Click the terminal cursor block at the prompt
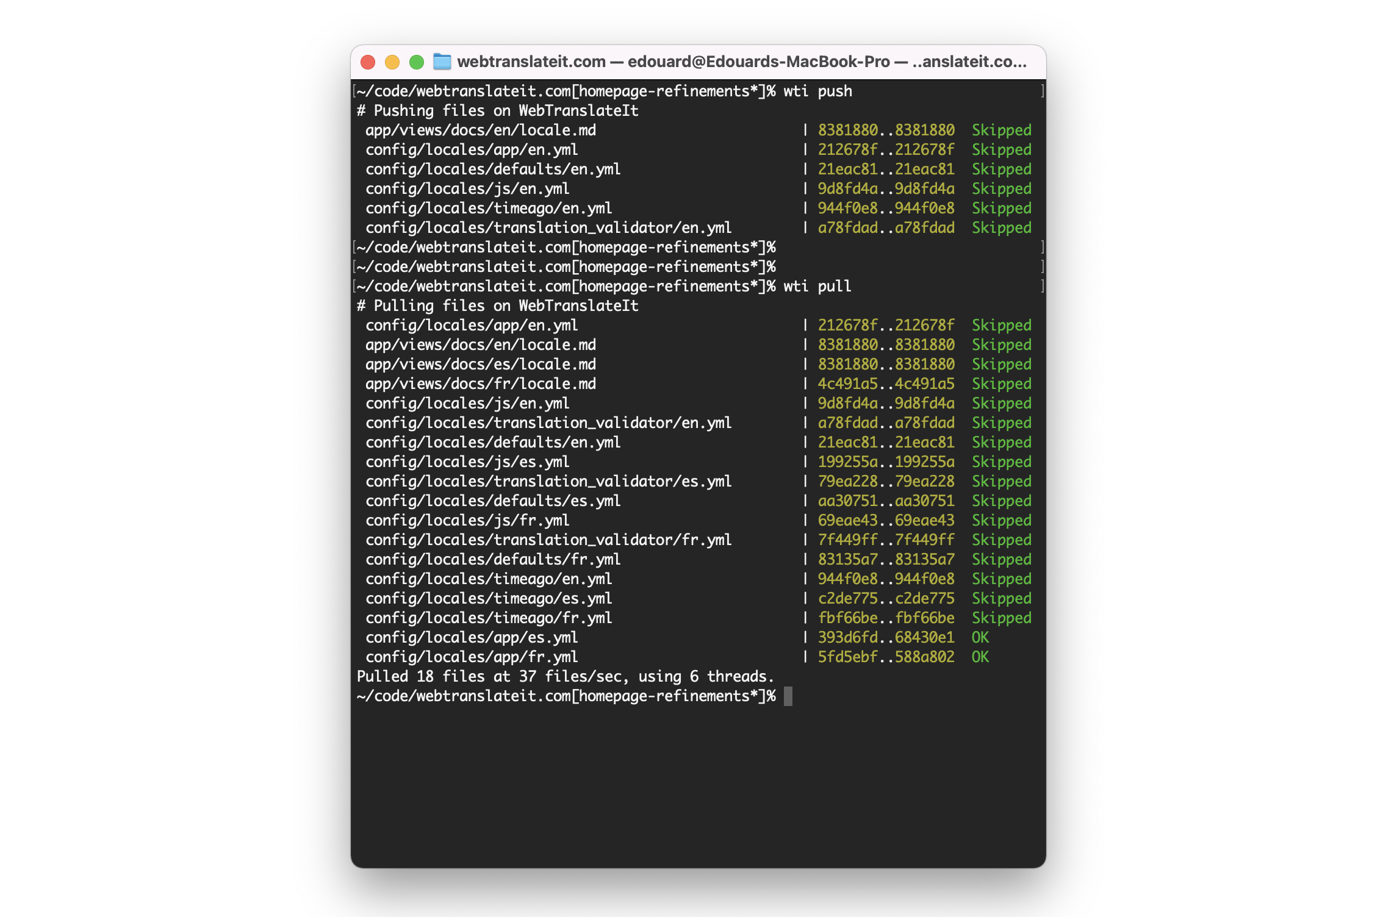The height and width of the screenshot is (917, 1397). click(x=788, y=696)
